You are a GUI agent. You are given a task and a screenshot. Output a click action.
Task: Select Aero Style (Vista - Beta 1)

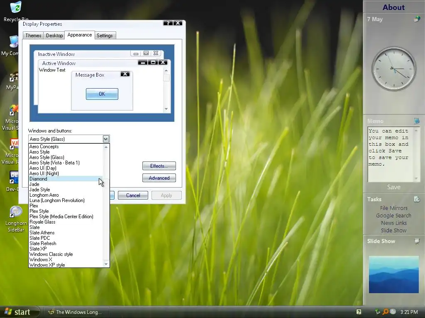(x=66, y=163)
